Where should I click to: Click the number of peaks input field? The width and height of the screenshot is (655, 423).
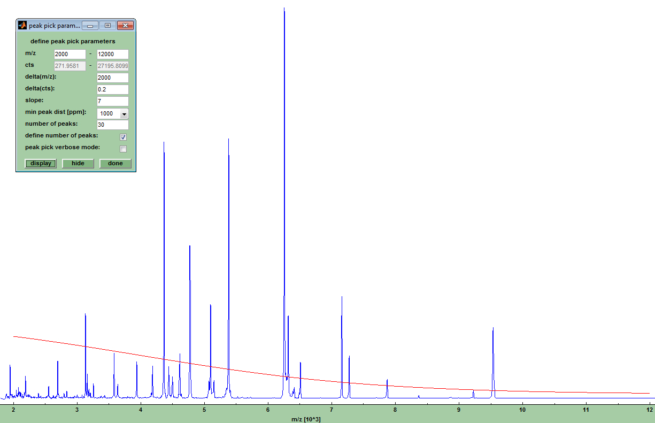[112, 125]
